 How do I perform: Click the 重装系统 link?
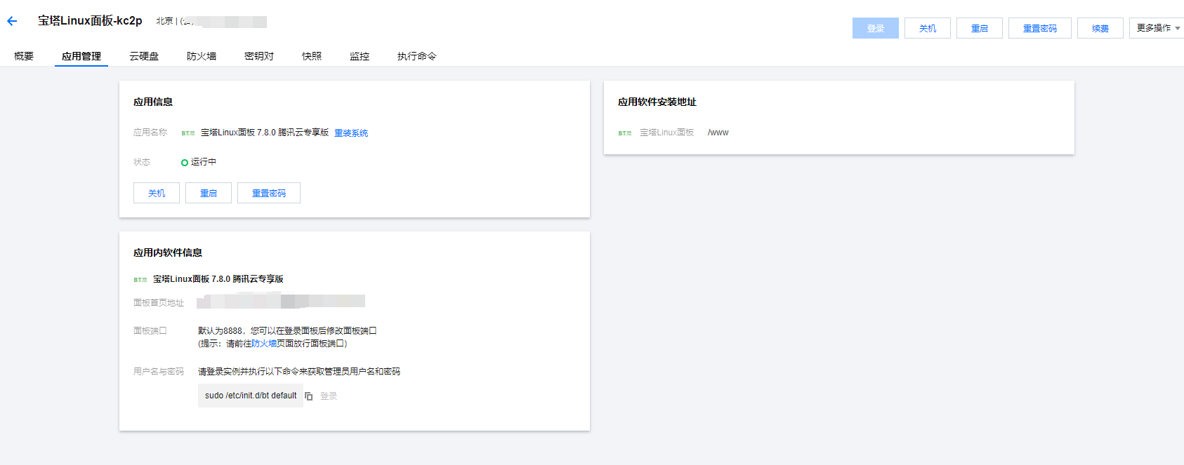tap(351, 133)
